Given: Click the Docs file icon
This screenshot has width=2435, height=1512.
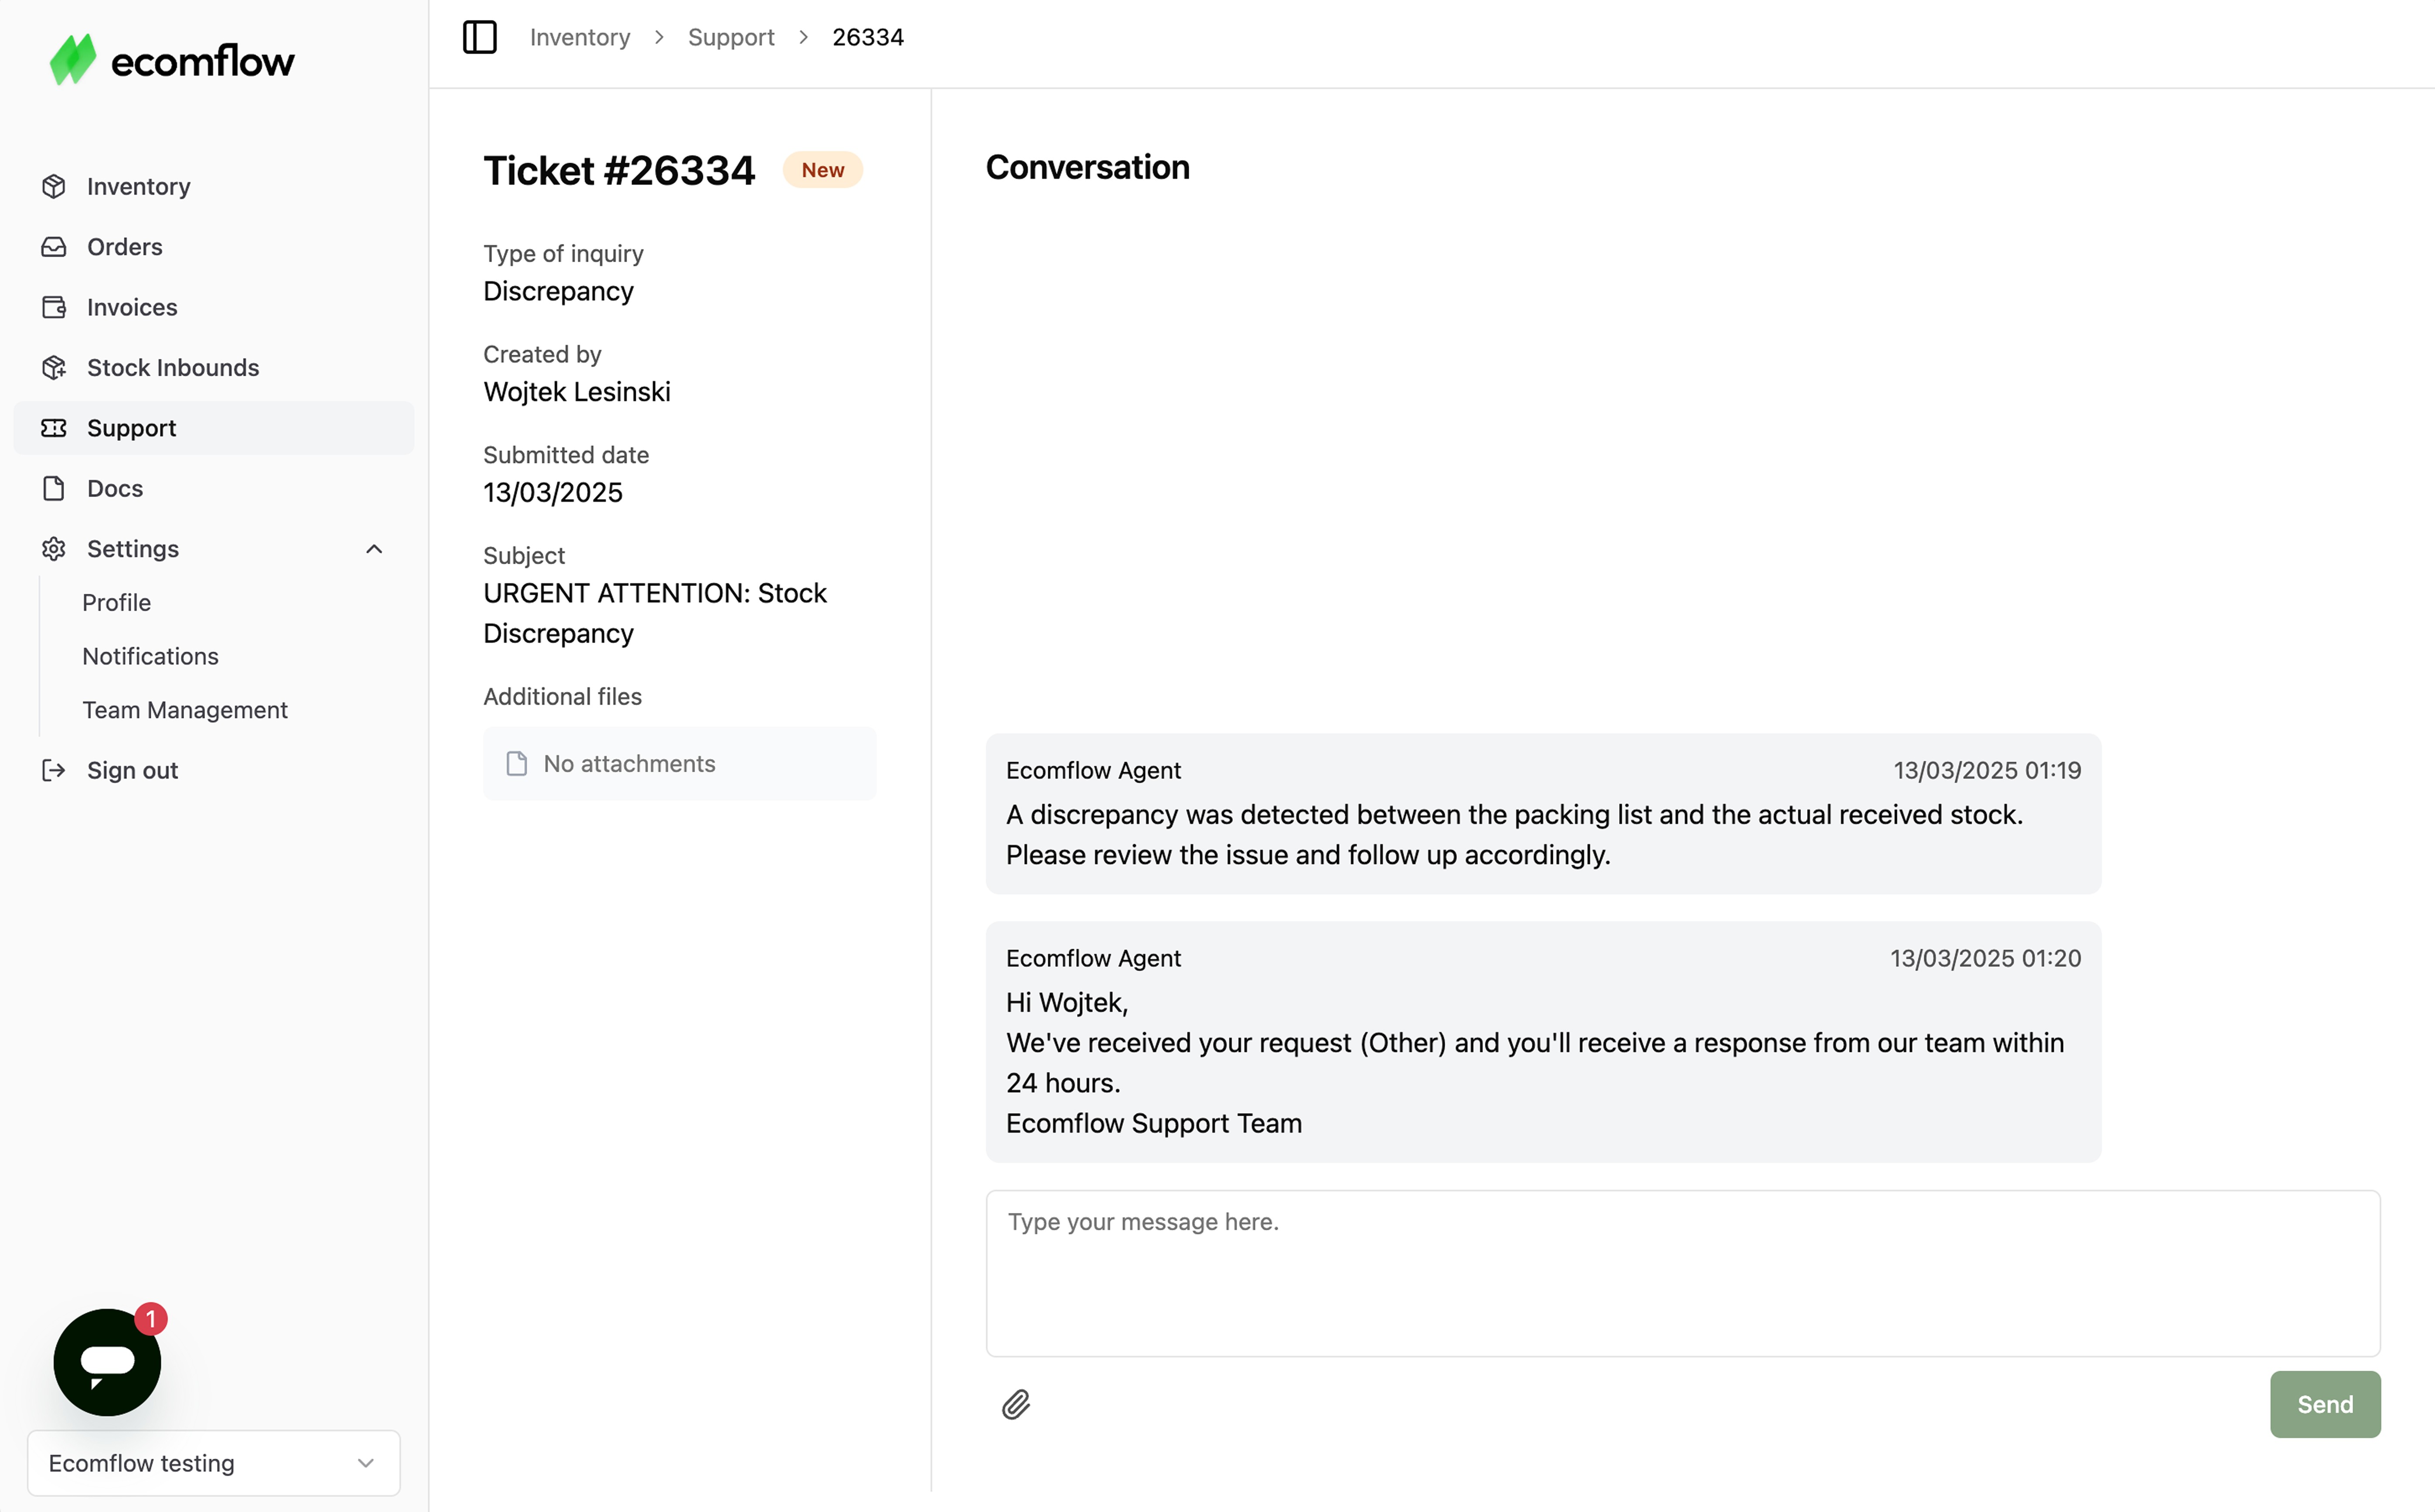Looking at the screenshot, I should (x=54, y=488).
